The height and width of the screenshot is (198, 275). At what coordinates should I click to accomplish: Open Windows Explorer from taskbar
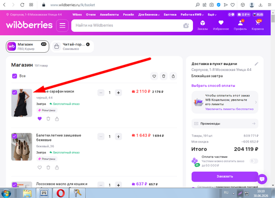[27, 193]
